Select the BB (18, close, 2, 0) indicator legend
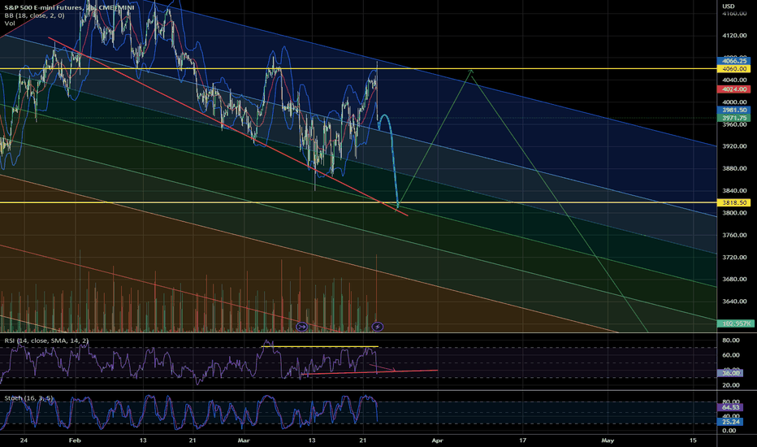Screen dimensions: 757x447 point(34,15)
